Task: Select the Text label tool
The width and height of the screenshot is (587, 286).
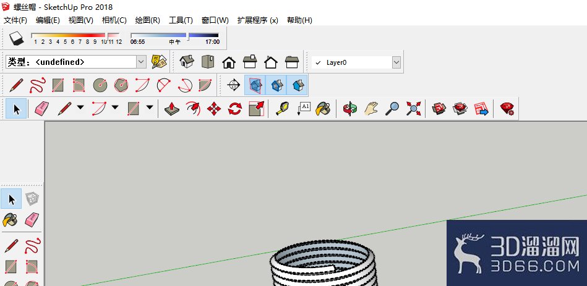Action: [x=303, y=109]
